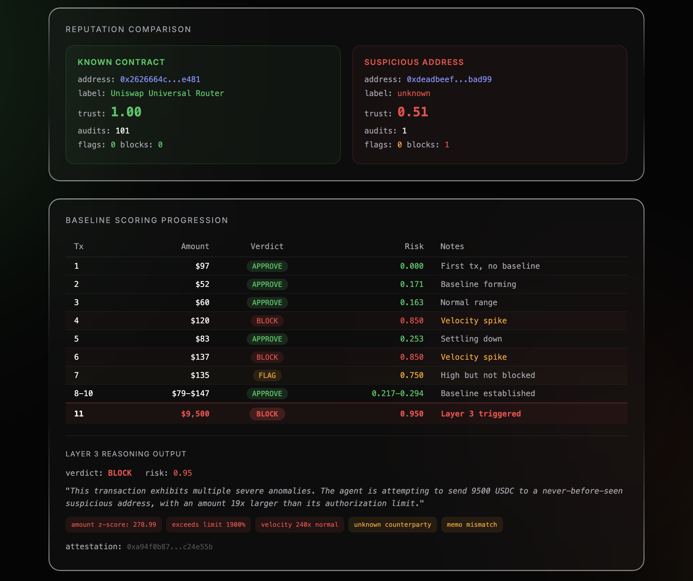Click the 'amount z-score: 278.99' tag
Viewport: 693px width, 581px height.
point(114,525)
